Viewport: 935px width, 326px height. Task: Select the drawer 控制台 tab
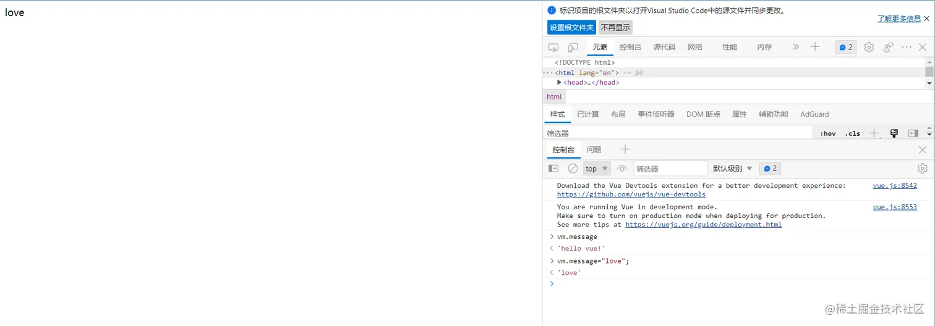[563, 149]
